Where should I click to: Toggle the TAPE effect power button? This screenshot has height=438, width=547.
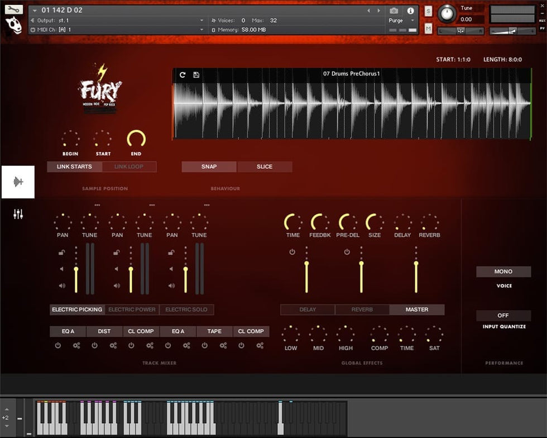(205, 346)
